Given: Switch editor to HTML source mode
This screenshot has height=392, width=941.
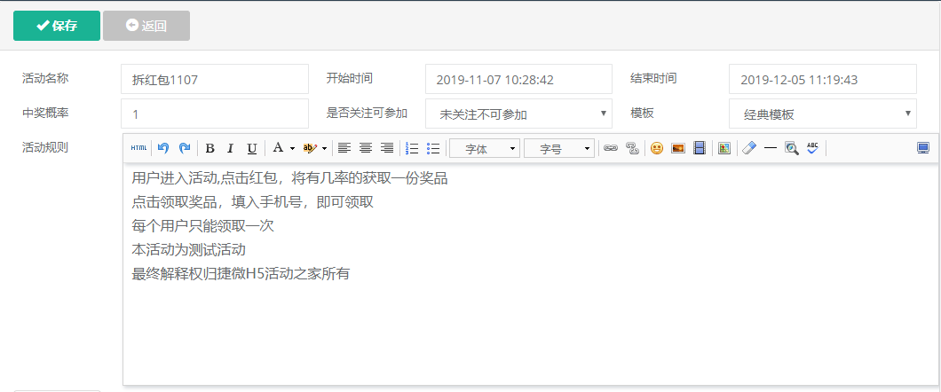Looking at the screenshot, I should (138, 148).
